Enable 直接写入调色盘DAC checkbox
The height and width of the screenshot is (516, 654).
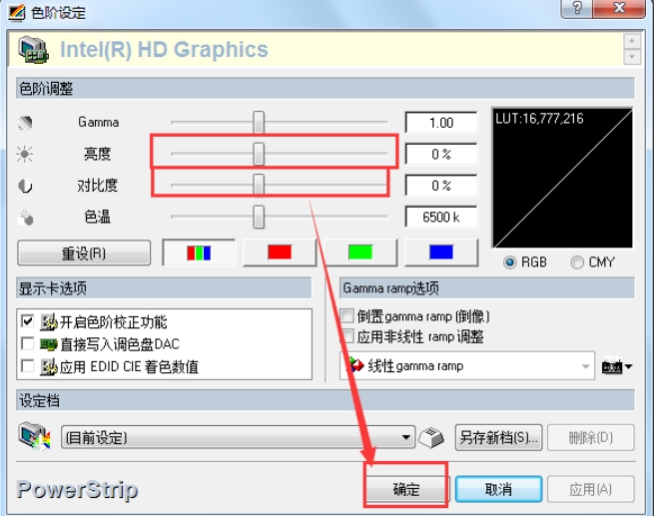[x=28, y=343]
